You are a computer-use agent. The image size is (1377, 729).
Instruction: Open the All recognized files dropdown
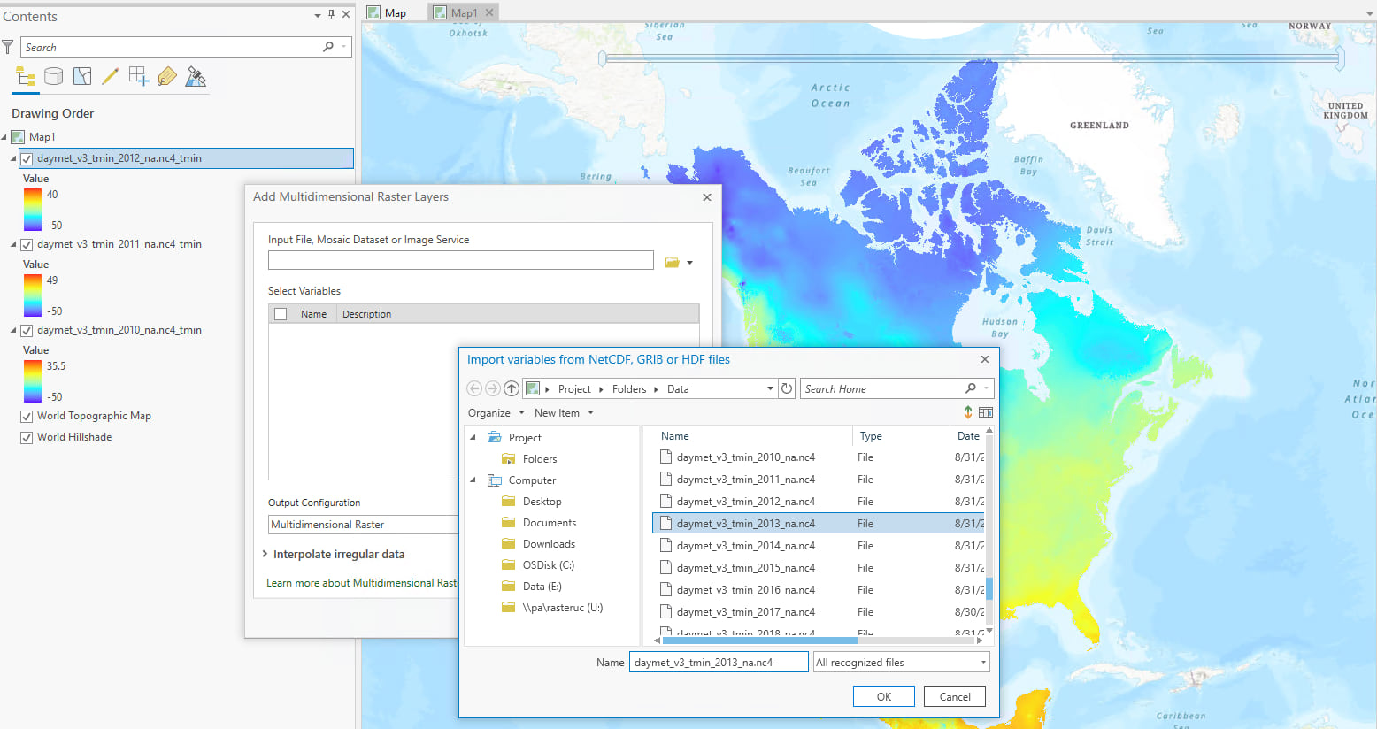click(901, 663)
